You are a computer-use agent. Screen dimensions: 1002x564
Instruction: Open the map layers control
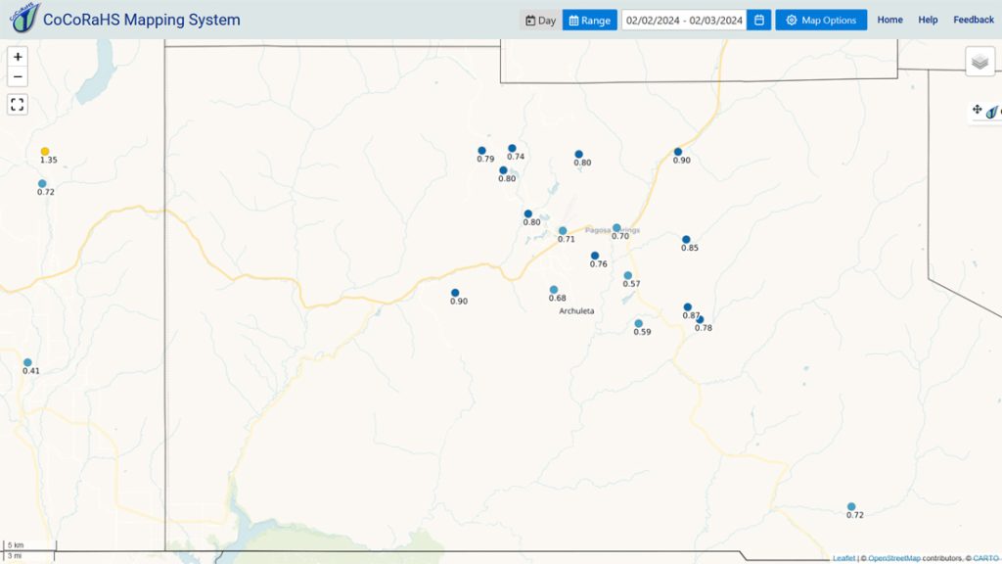(979, 62)
